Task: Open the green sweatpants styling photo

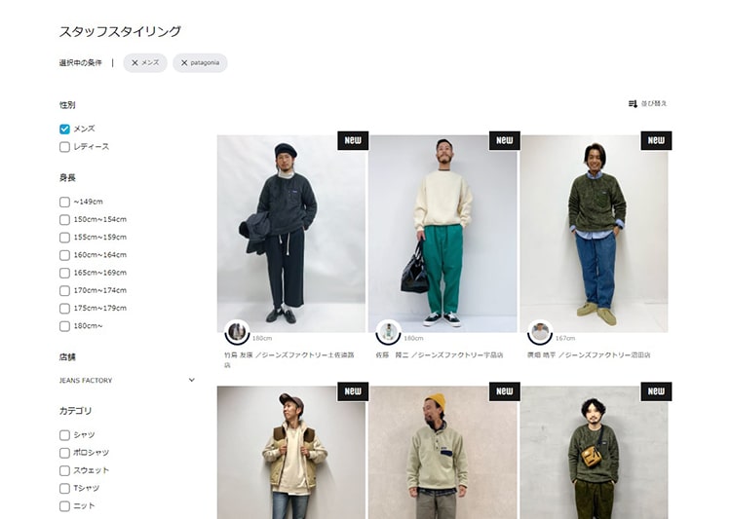Action: (x=442, y=234)
